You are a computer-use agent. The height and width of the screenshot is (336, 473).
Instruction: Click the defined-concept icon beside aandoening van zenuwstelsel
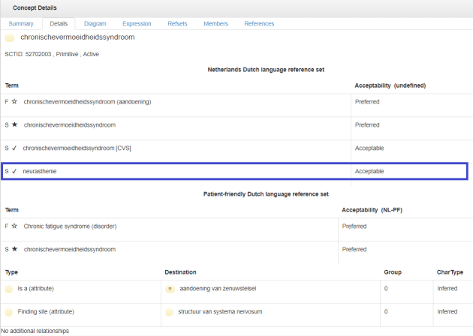pyautogui.click(x=170, y=288)
